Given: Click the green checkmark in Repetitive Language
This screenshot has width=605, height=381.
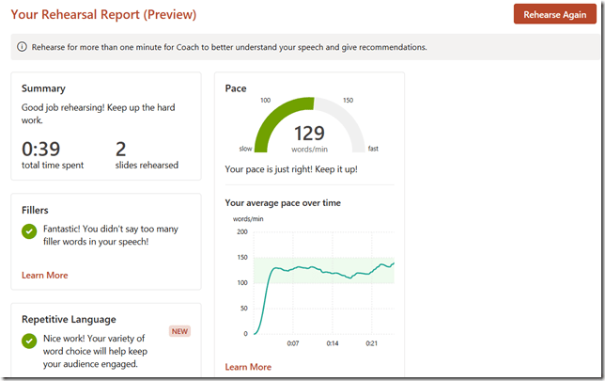Looking at the screenshot, I should click(30, 341).
